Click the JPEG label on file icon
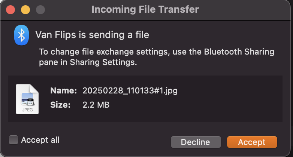The image size is (293, 157). (27, 110)
